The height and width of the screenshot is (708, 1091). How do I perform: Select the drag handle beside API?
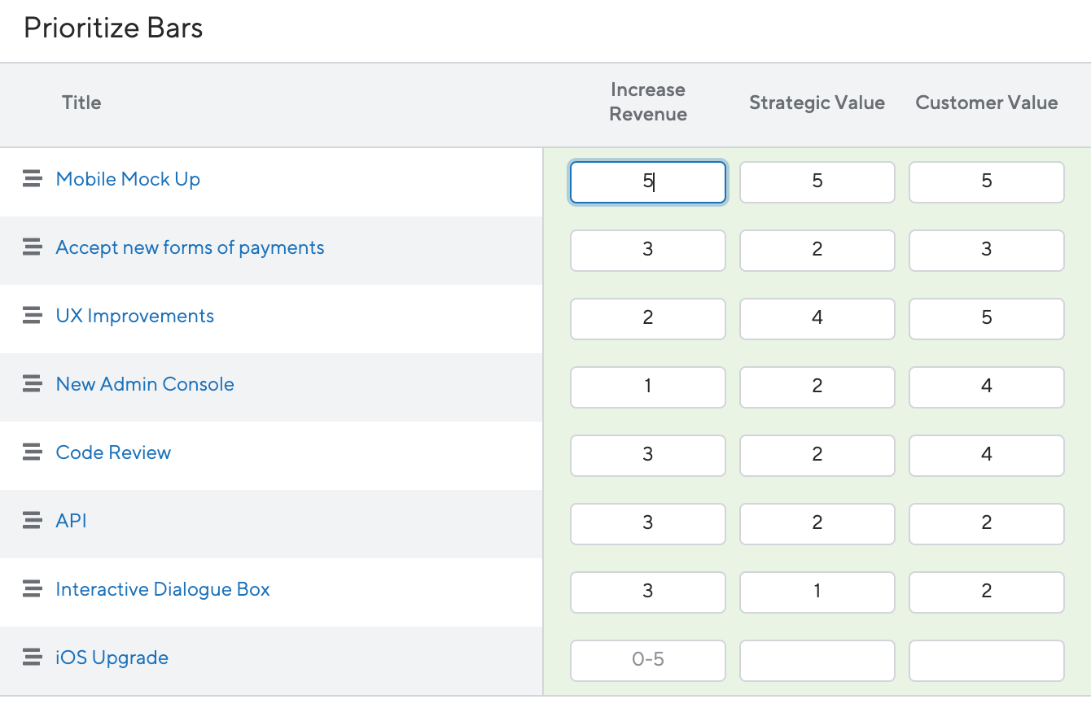pos(32,520)
